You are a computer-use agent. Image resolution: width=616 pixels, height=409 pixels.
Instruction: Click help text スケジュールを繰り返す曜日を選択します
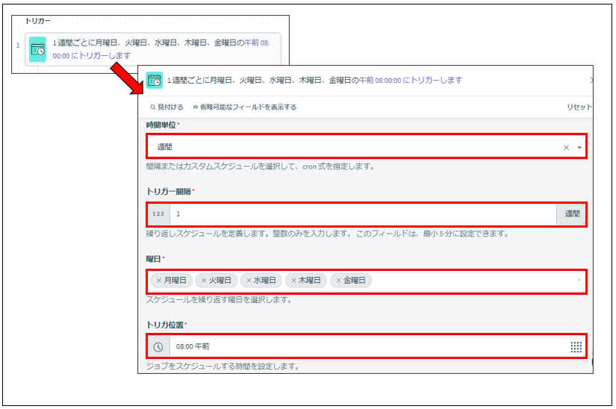(219, 300)
